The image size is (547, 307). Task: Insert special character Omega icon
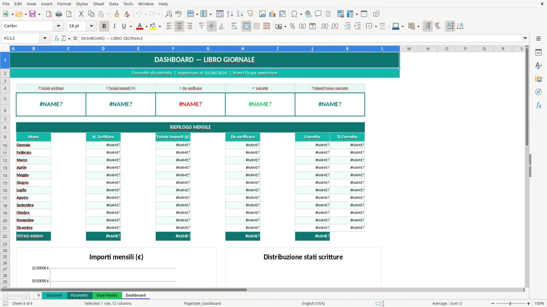click(x=294, y=14)
